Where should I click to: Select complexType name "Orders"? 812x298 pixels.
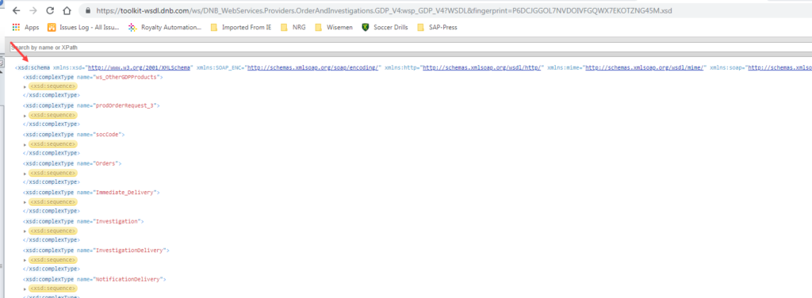pos(105,163)
